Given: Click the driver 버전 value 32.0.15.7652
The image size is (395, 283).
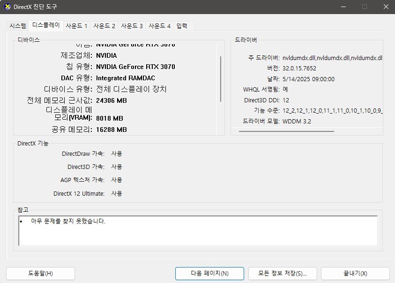Looking at the screenshot, I should [x=302, y=69].
